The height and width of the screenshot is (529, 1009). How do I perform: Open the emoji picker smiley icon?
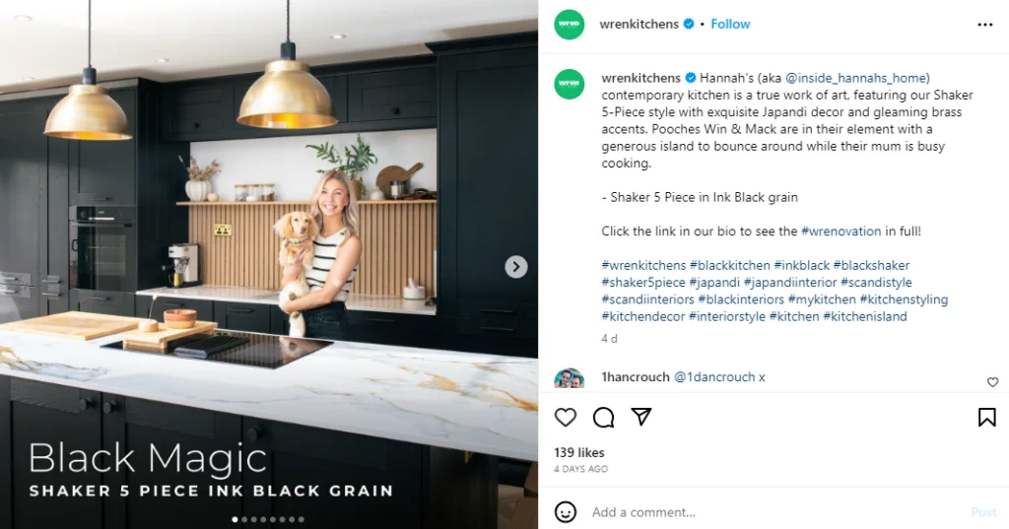click(x=565, y=512)
